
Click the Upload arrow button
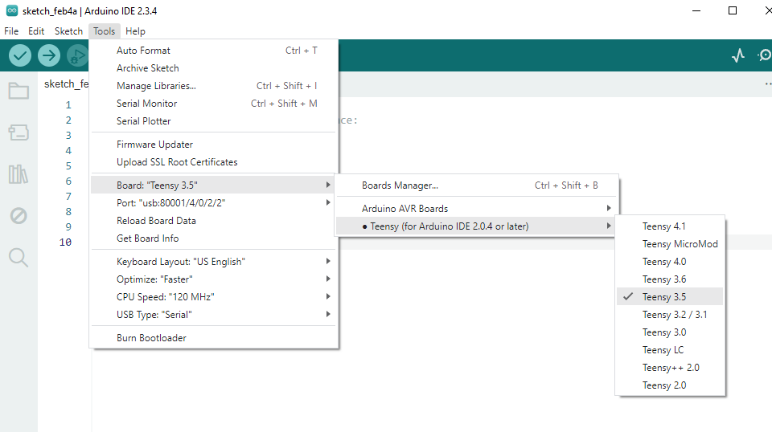coord(49,55)
